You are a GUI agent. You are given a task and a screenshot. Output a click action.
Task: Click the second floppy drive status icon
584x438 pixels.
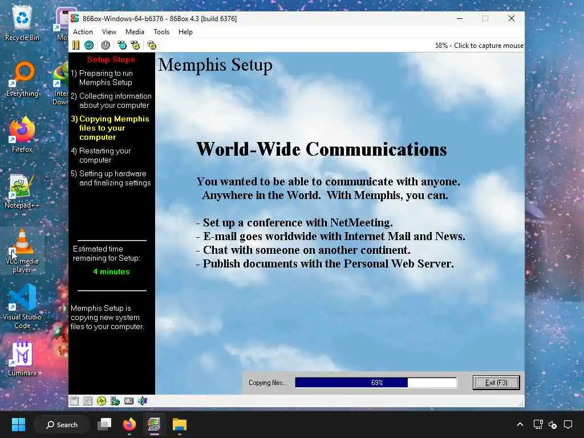click(87, 401)
